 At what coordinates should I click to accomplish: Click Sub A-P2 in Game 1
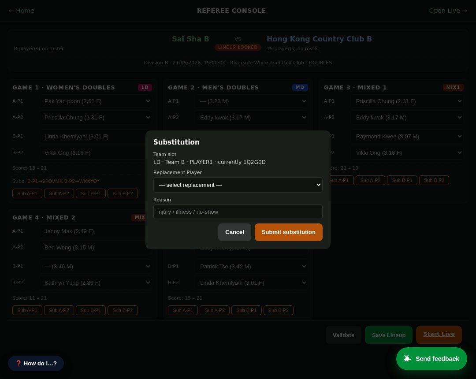[x=59, y=193]
